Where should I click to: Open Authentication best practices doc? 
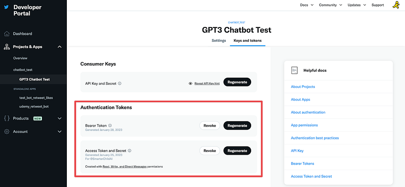click(x=314, y=138)
